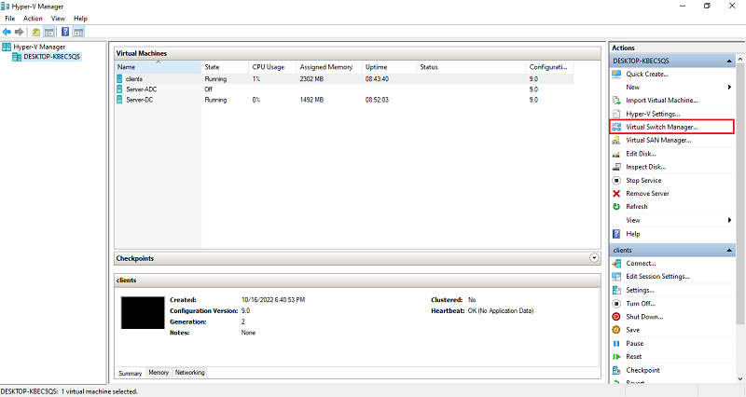
Task: Click the Help icon in Actions pane
Action: 616,233
